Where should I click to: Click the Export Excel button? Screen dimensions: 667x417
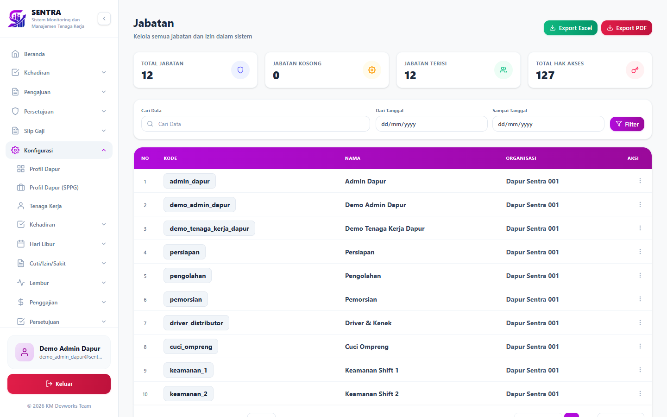571,28
